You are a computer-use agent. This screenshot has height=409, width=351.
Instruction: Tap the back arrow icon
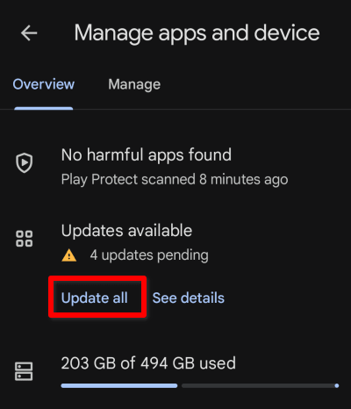(29, 32)
